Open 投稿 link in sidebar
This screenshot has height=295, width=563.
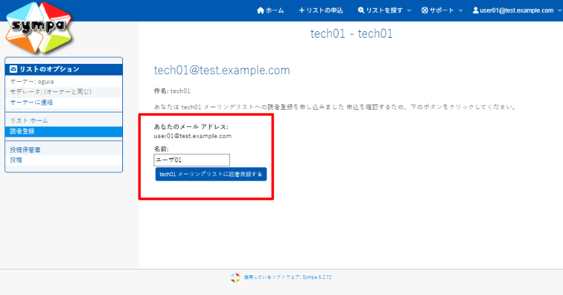(16, 160)
